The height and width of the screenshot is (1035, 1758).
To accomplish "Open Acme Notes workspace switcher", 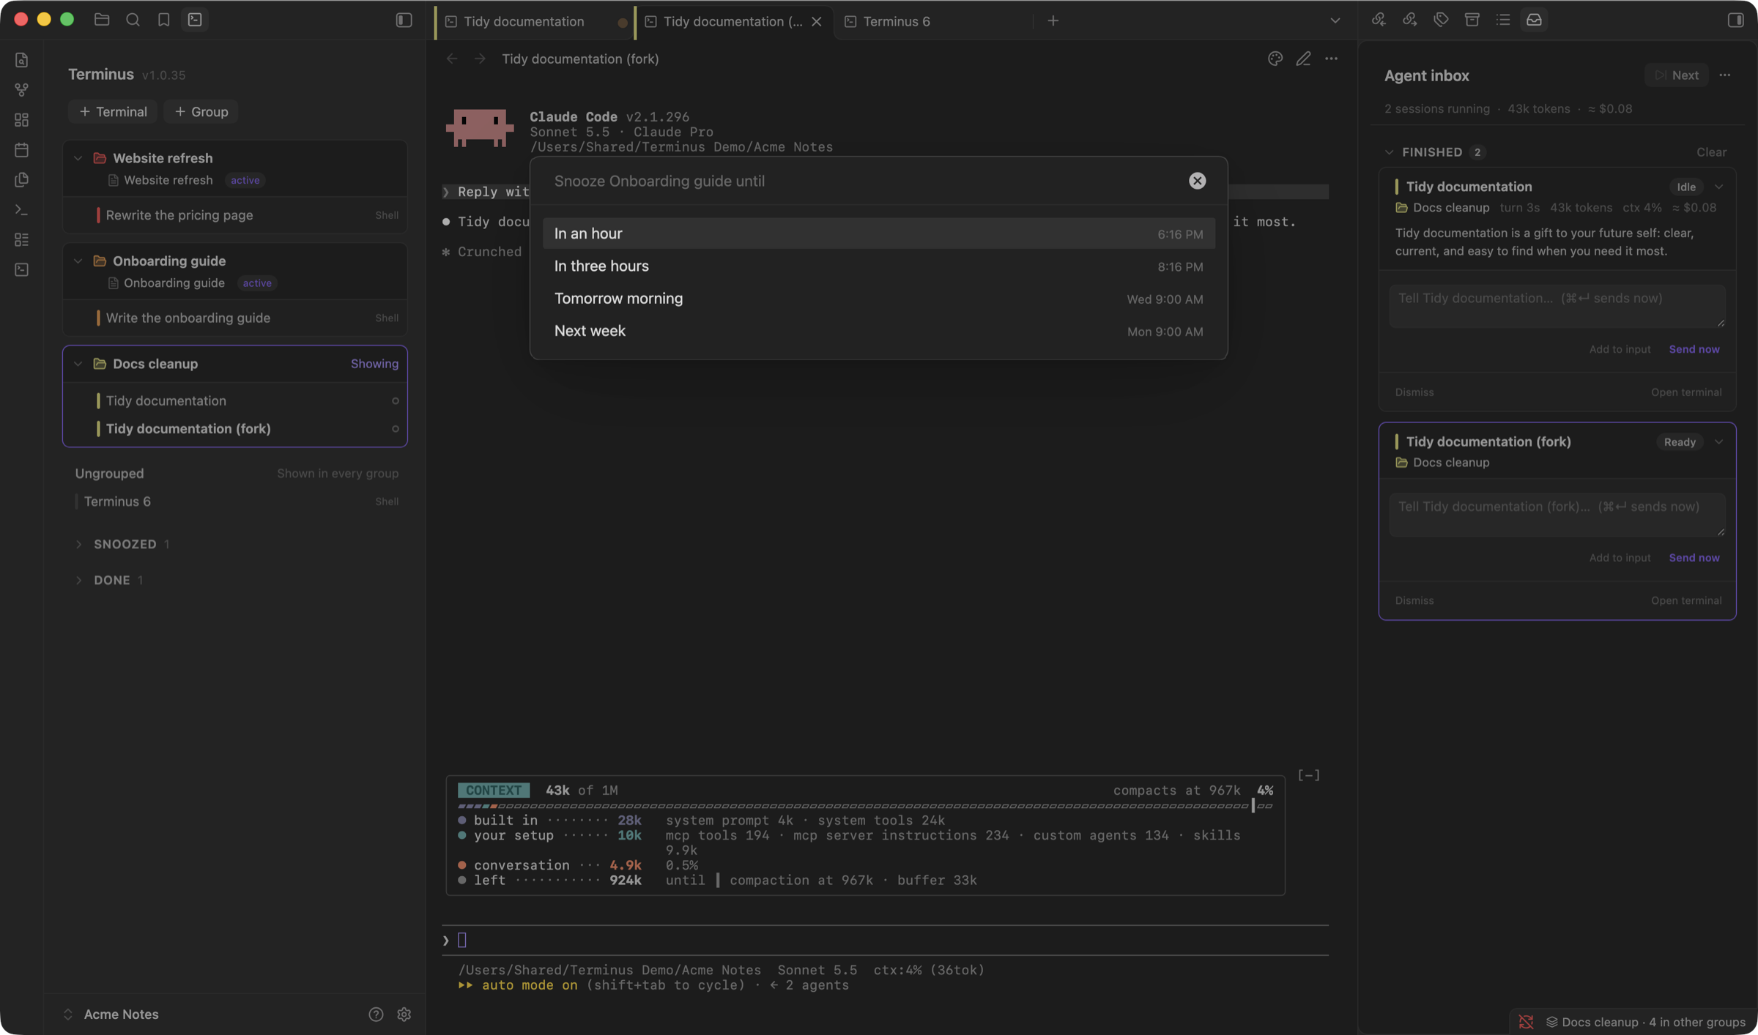I will coord(112,1014).
